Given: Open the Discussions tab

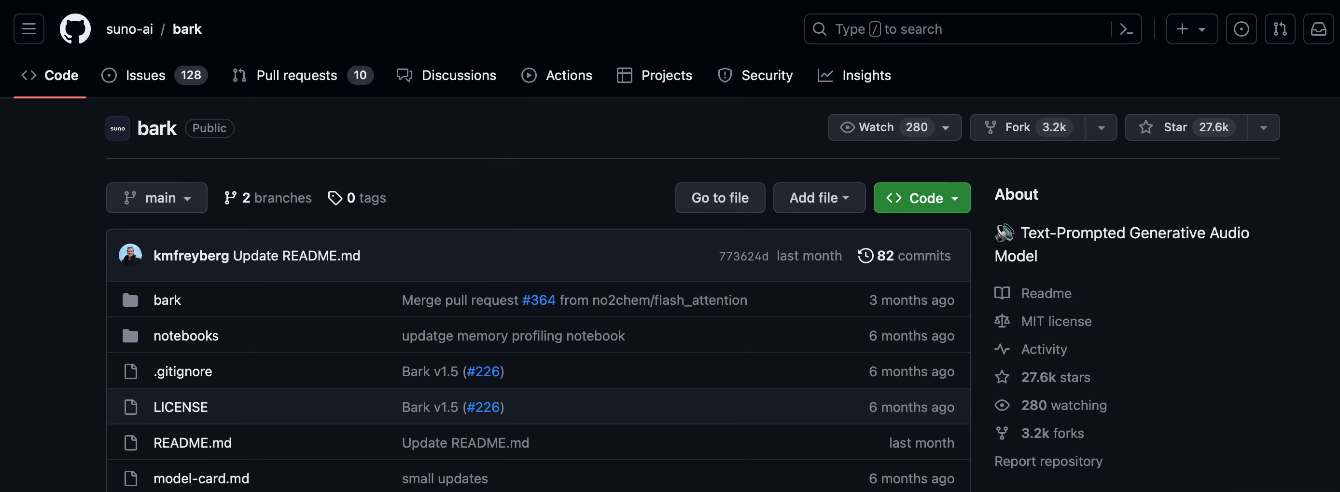Looking at the screenshot, I should tap(447, 75).
